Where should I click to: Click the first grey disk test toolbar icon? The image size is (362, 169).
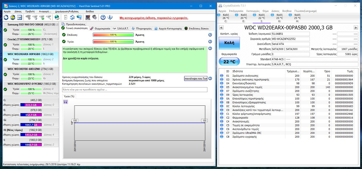pyautogui.click(x=28, y=17)
